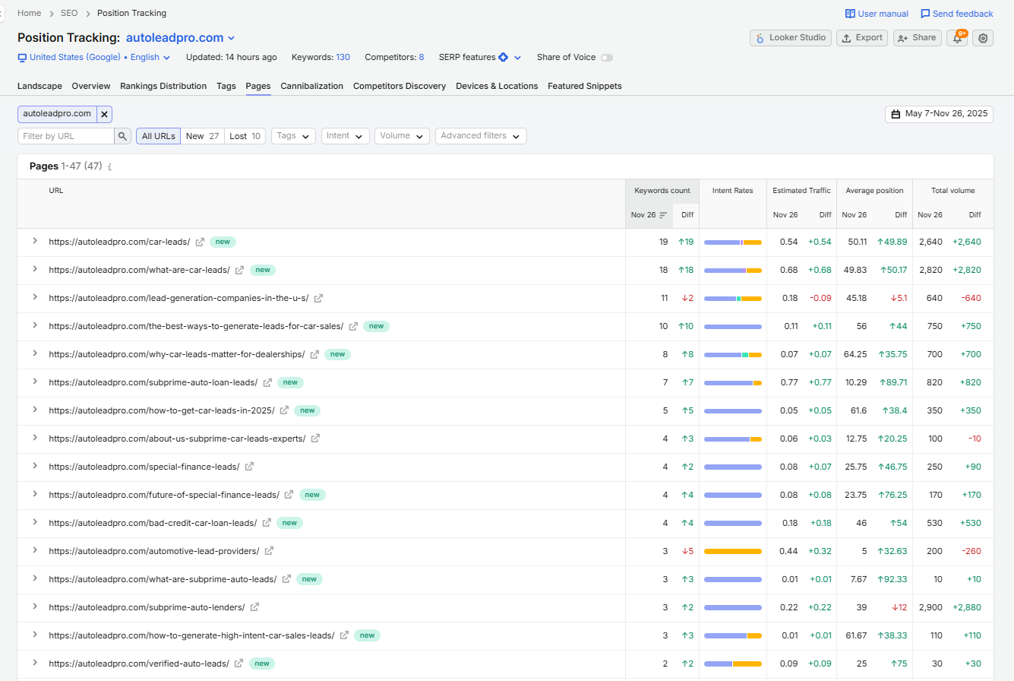Image resolution: width=1014 pixels, height=681 pixels.
Task: Expand the lead-generation-companies-in-the-u-s row
Action: click(34, 297)
